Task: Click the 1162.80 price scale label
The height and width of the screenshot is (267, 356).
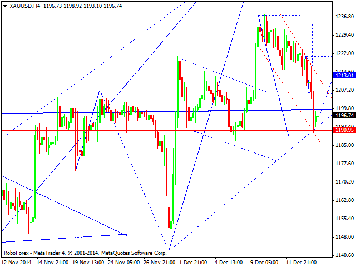Action: [344, 200]
